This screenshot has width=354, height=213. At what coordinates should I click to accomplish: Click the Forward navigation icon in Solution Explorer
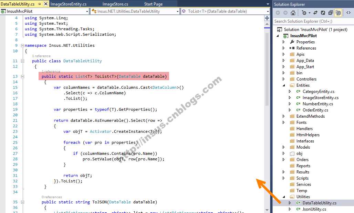pyautogui.click(x=285, y=13)
